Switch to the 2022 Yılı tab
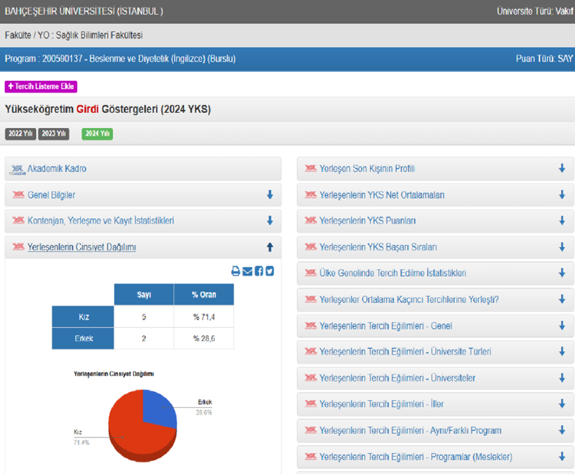 pos(22,134)
